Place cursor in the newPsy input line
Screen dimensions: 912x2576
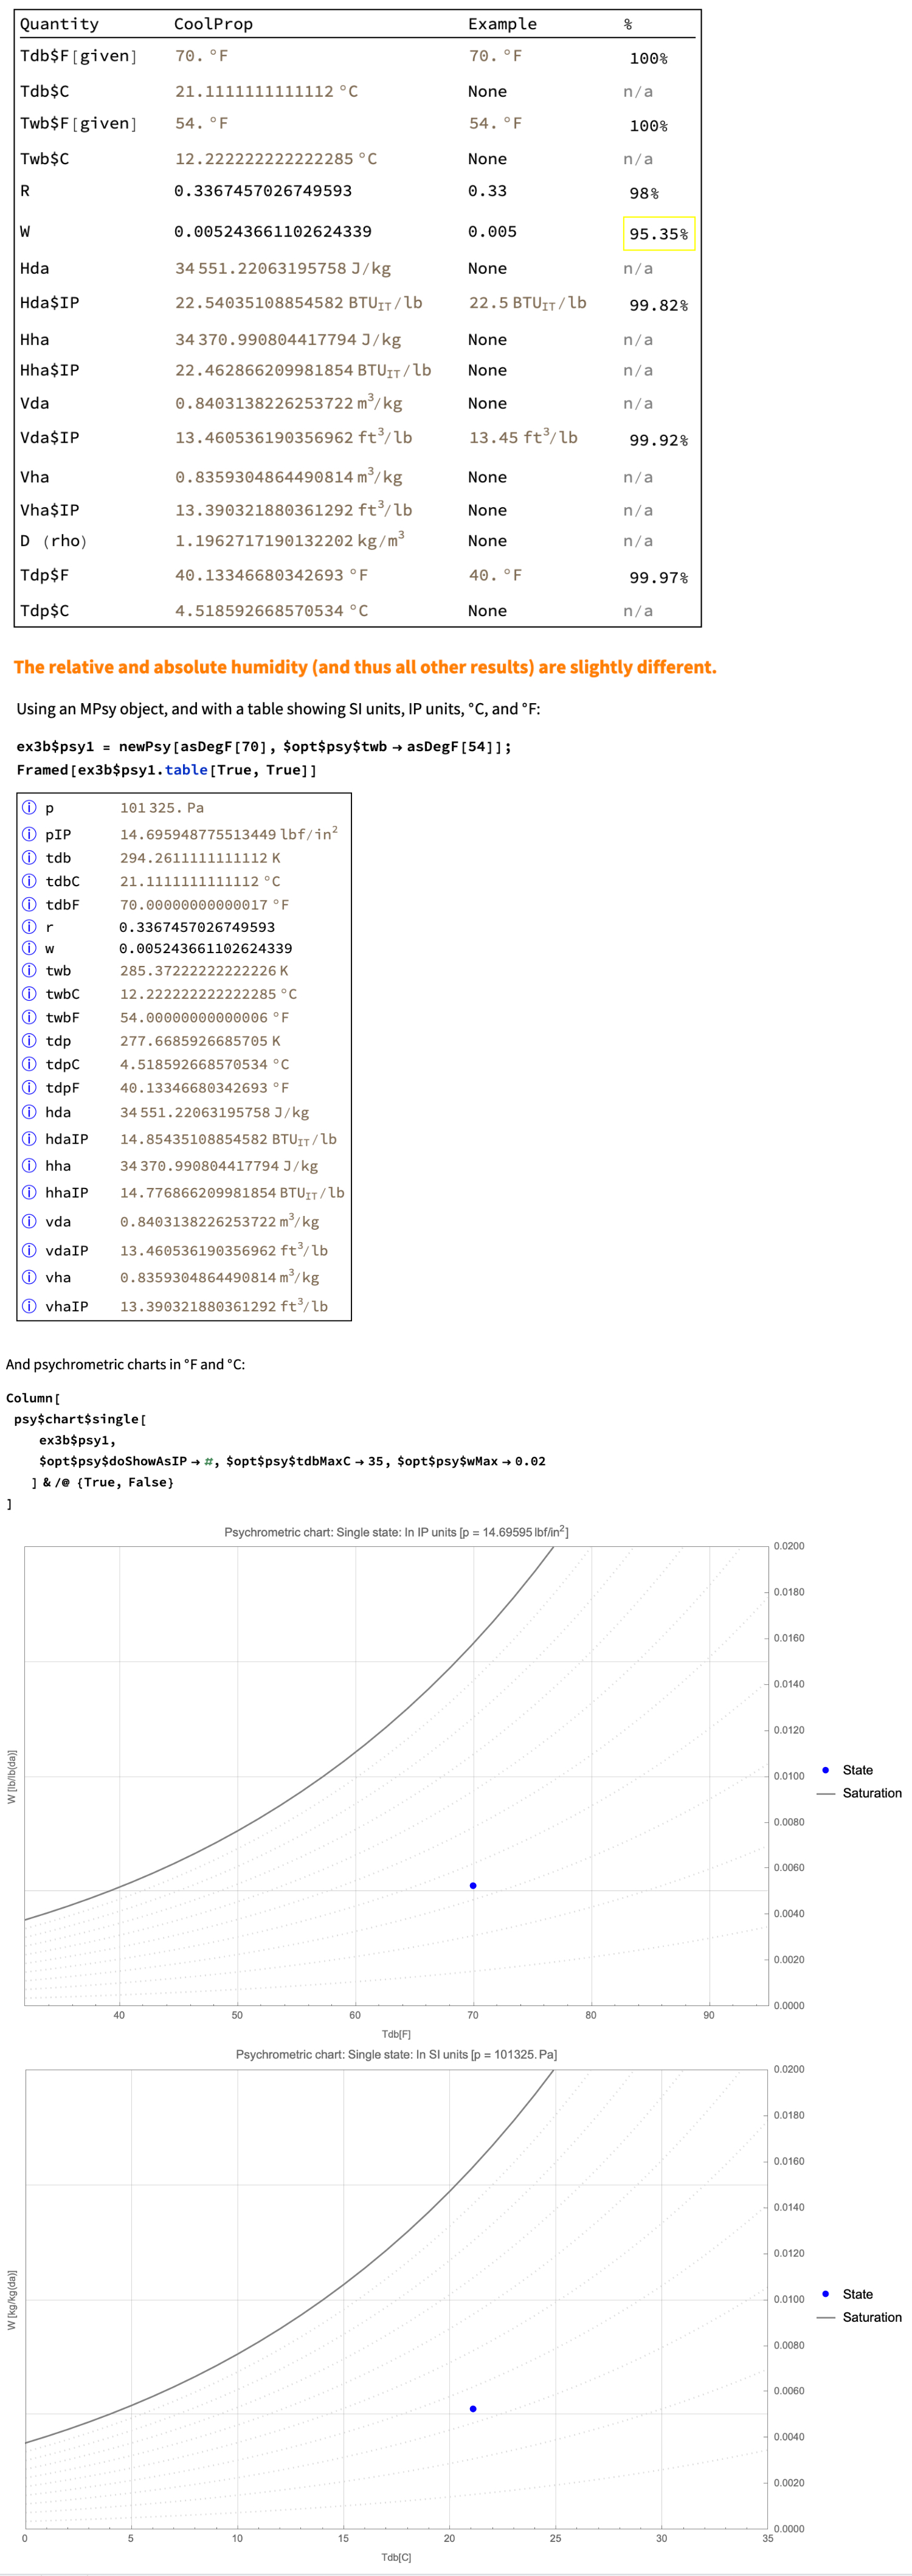coord(264,746)
